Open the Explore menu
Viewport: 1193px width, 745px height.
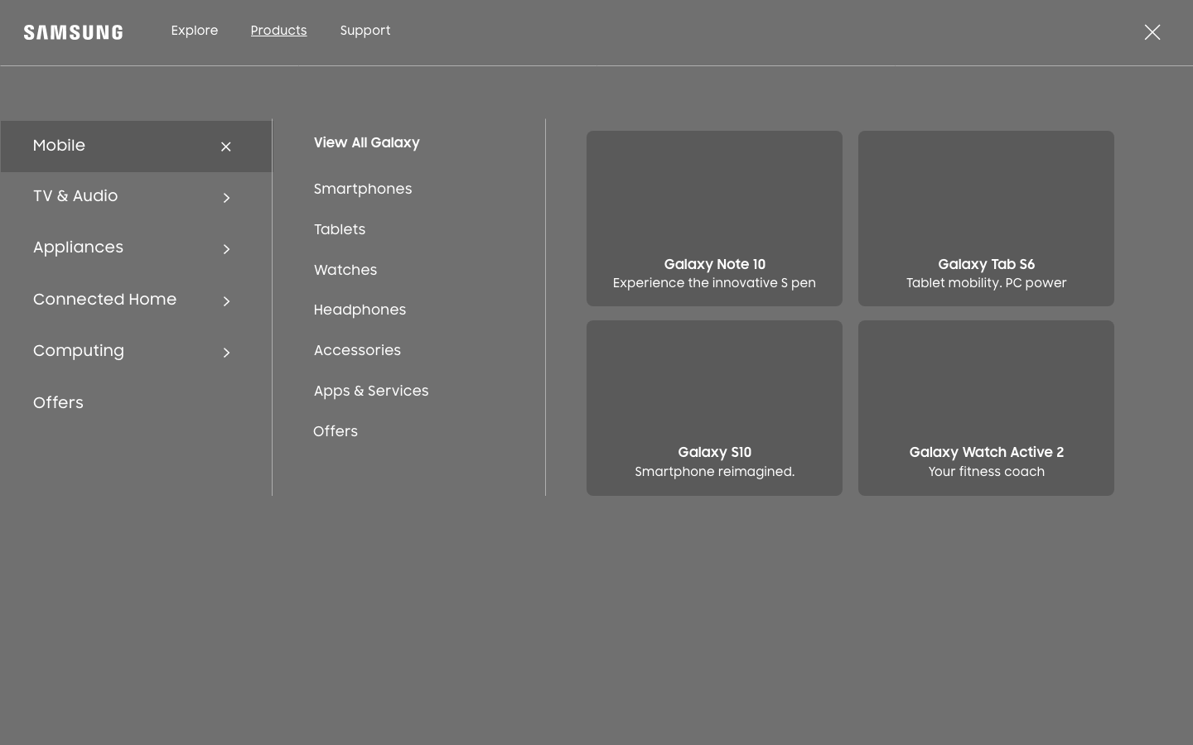[195, 31]
